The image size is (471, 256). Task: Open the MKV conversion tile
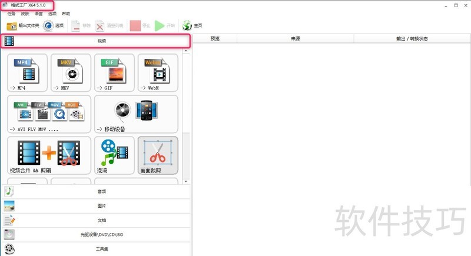(71, 72)
